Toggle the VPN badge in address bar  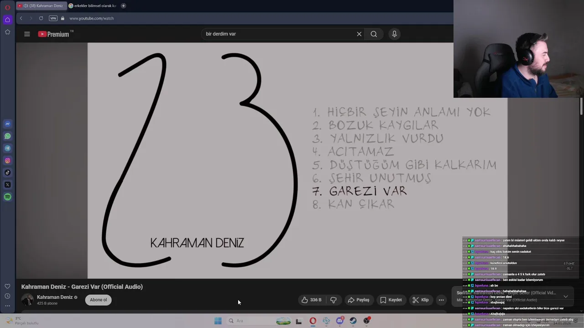click(x=53, y=18)
